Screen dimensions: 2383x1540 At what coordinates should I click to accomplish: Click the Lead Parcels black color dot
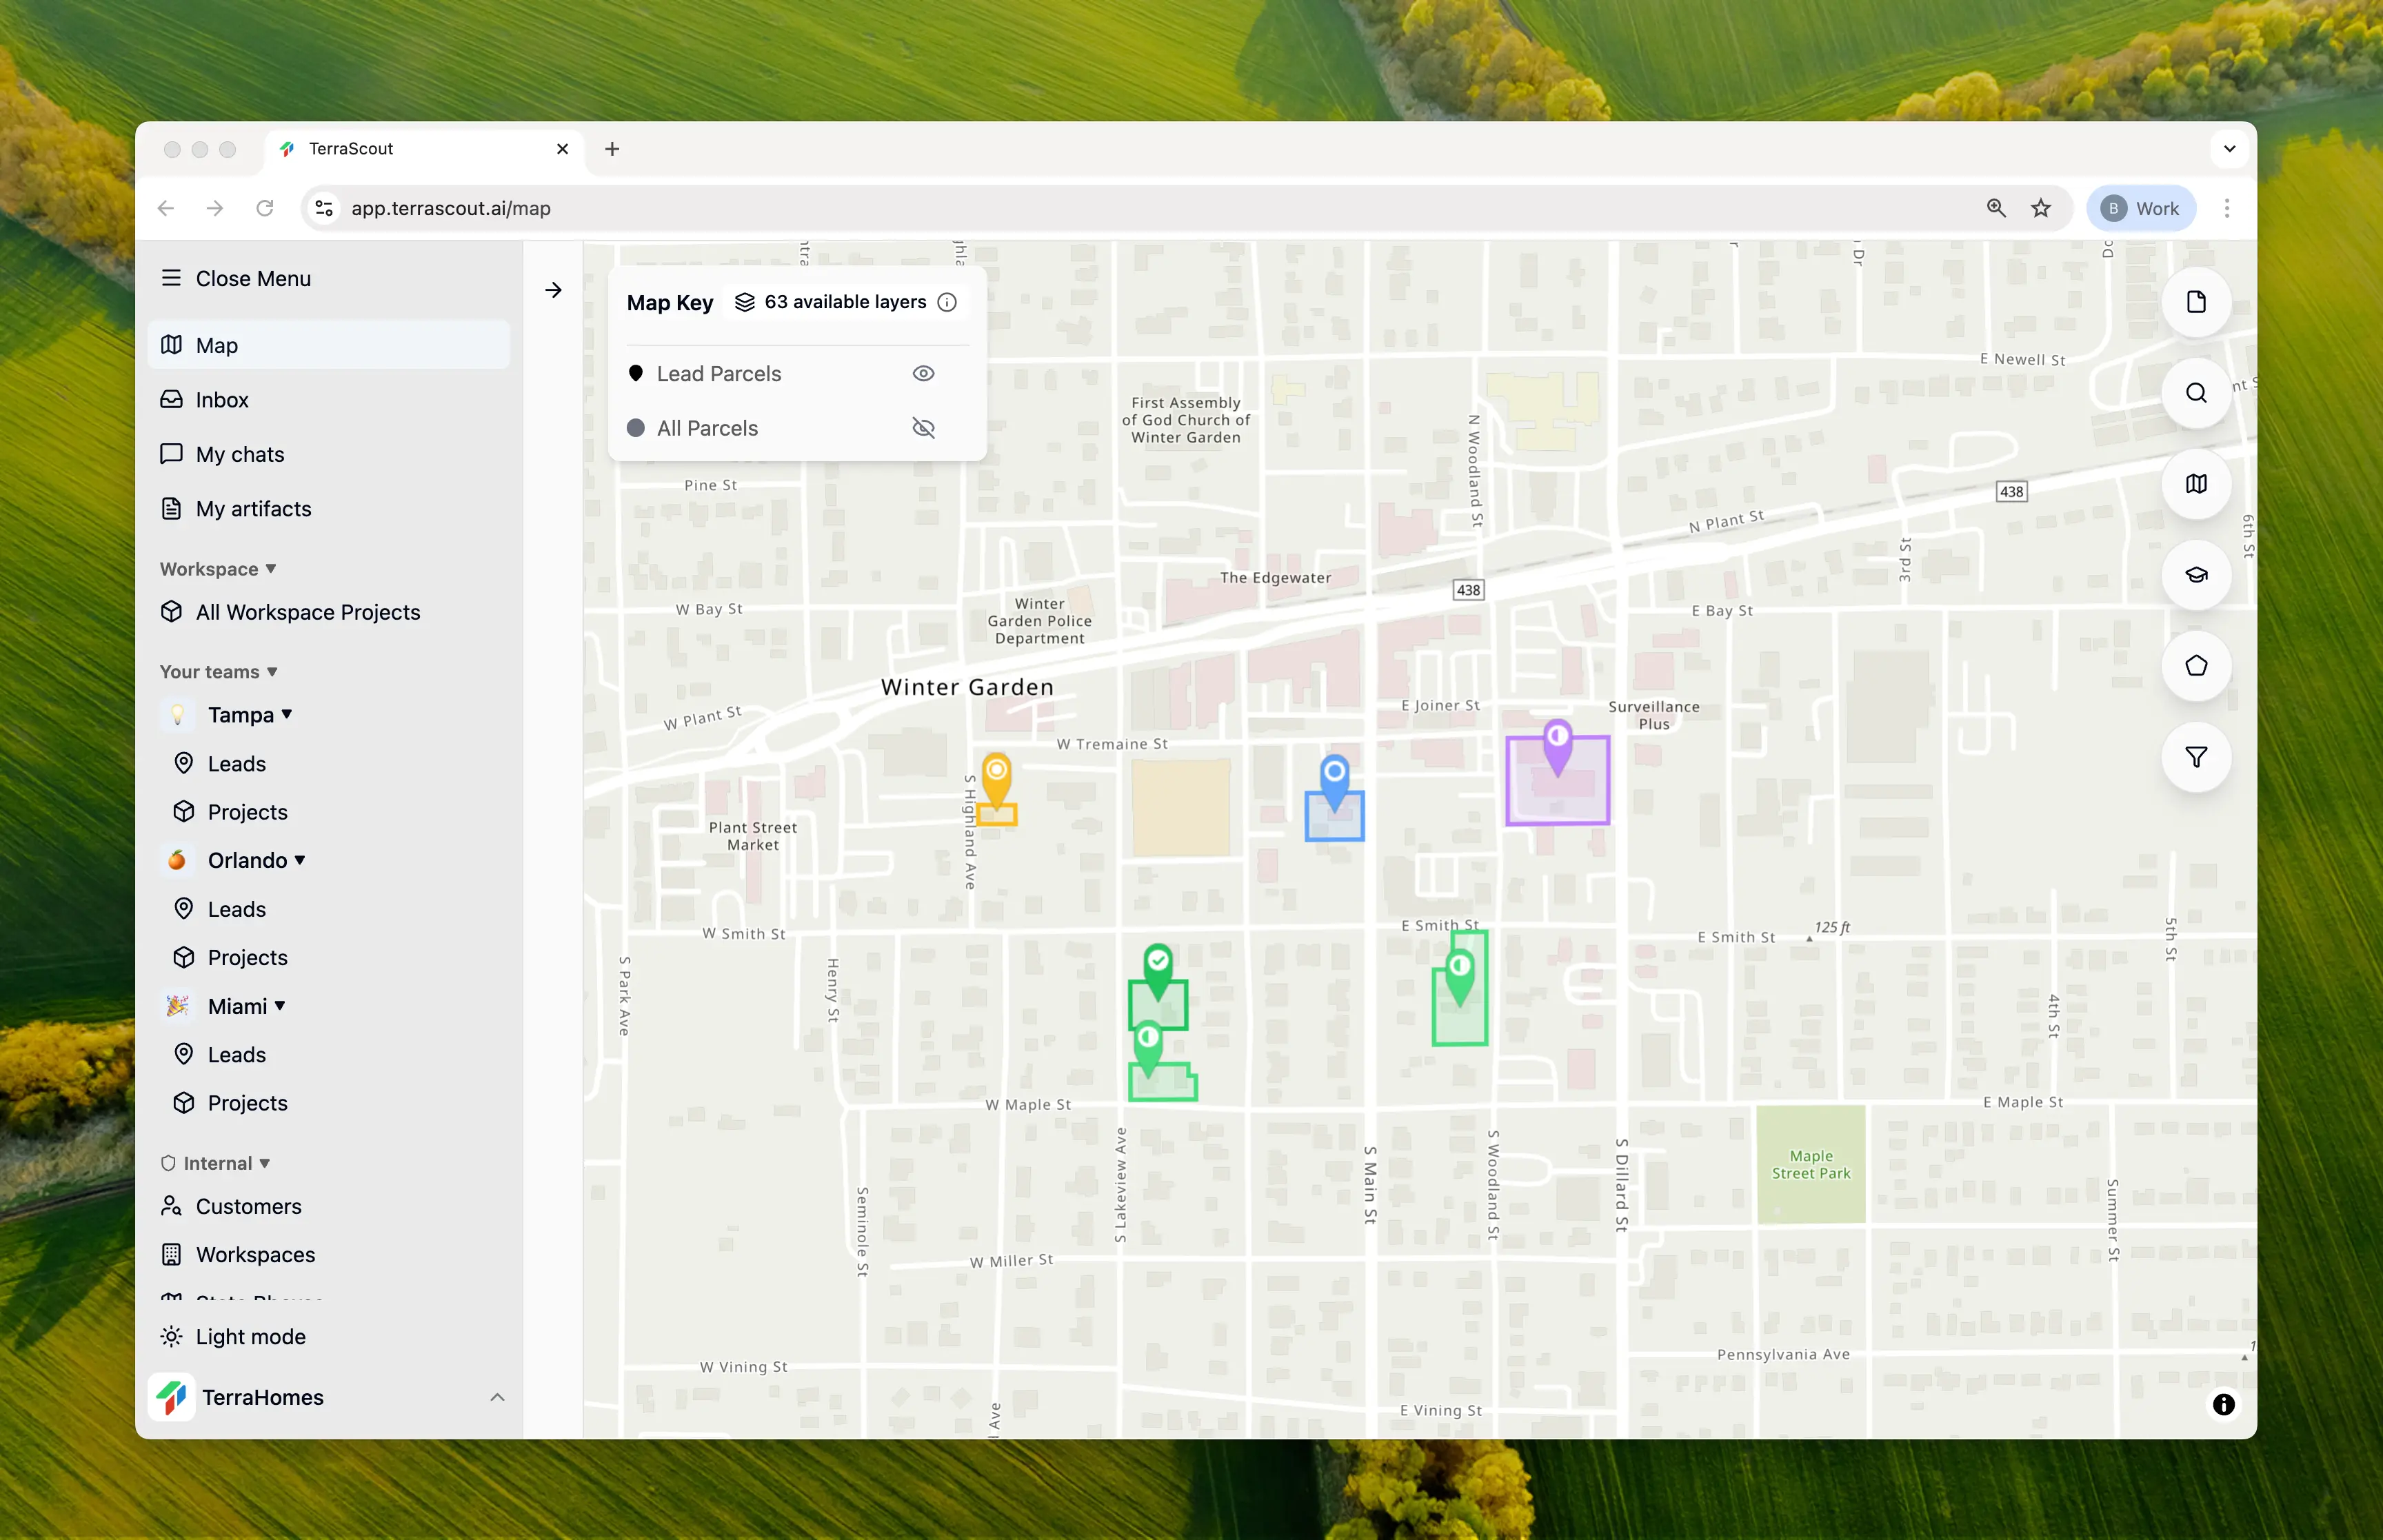click(635, 373)
